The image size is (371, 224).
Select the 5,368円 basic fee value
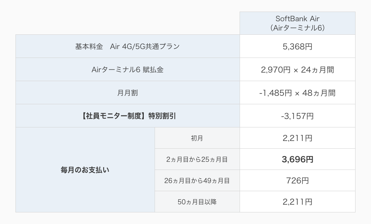point(297,46)
